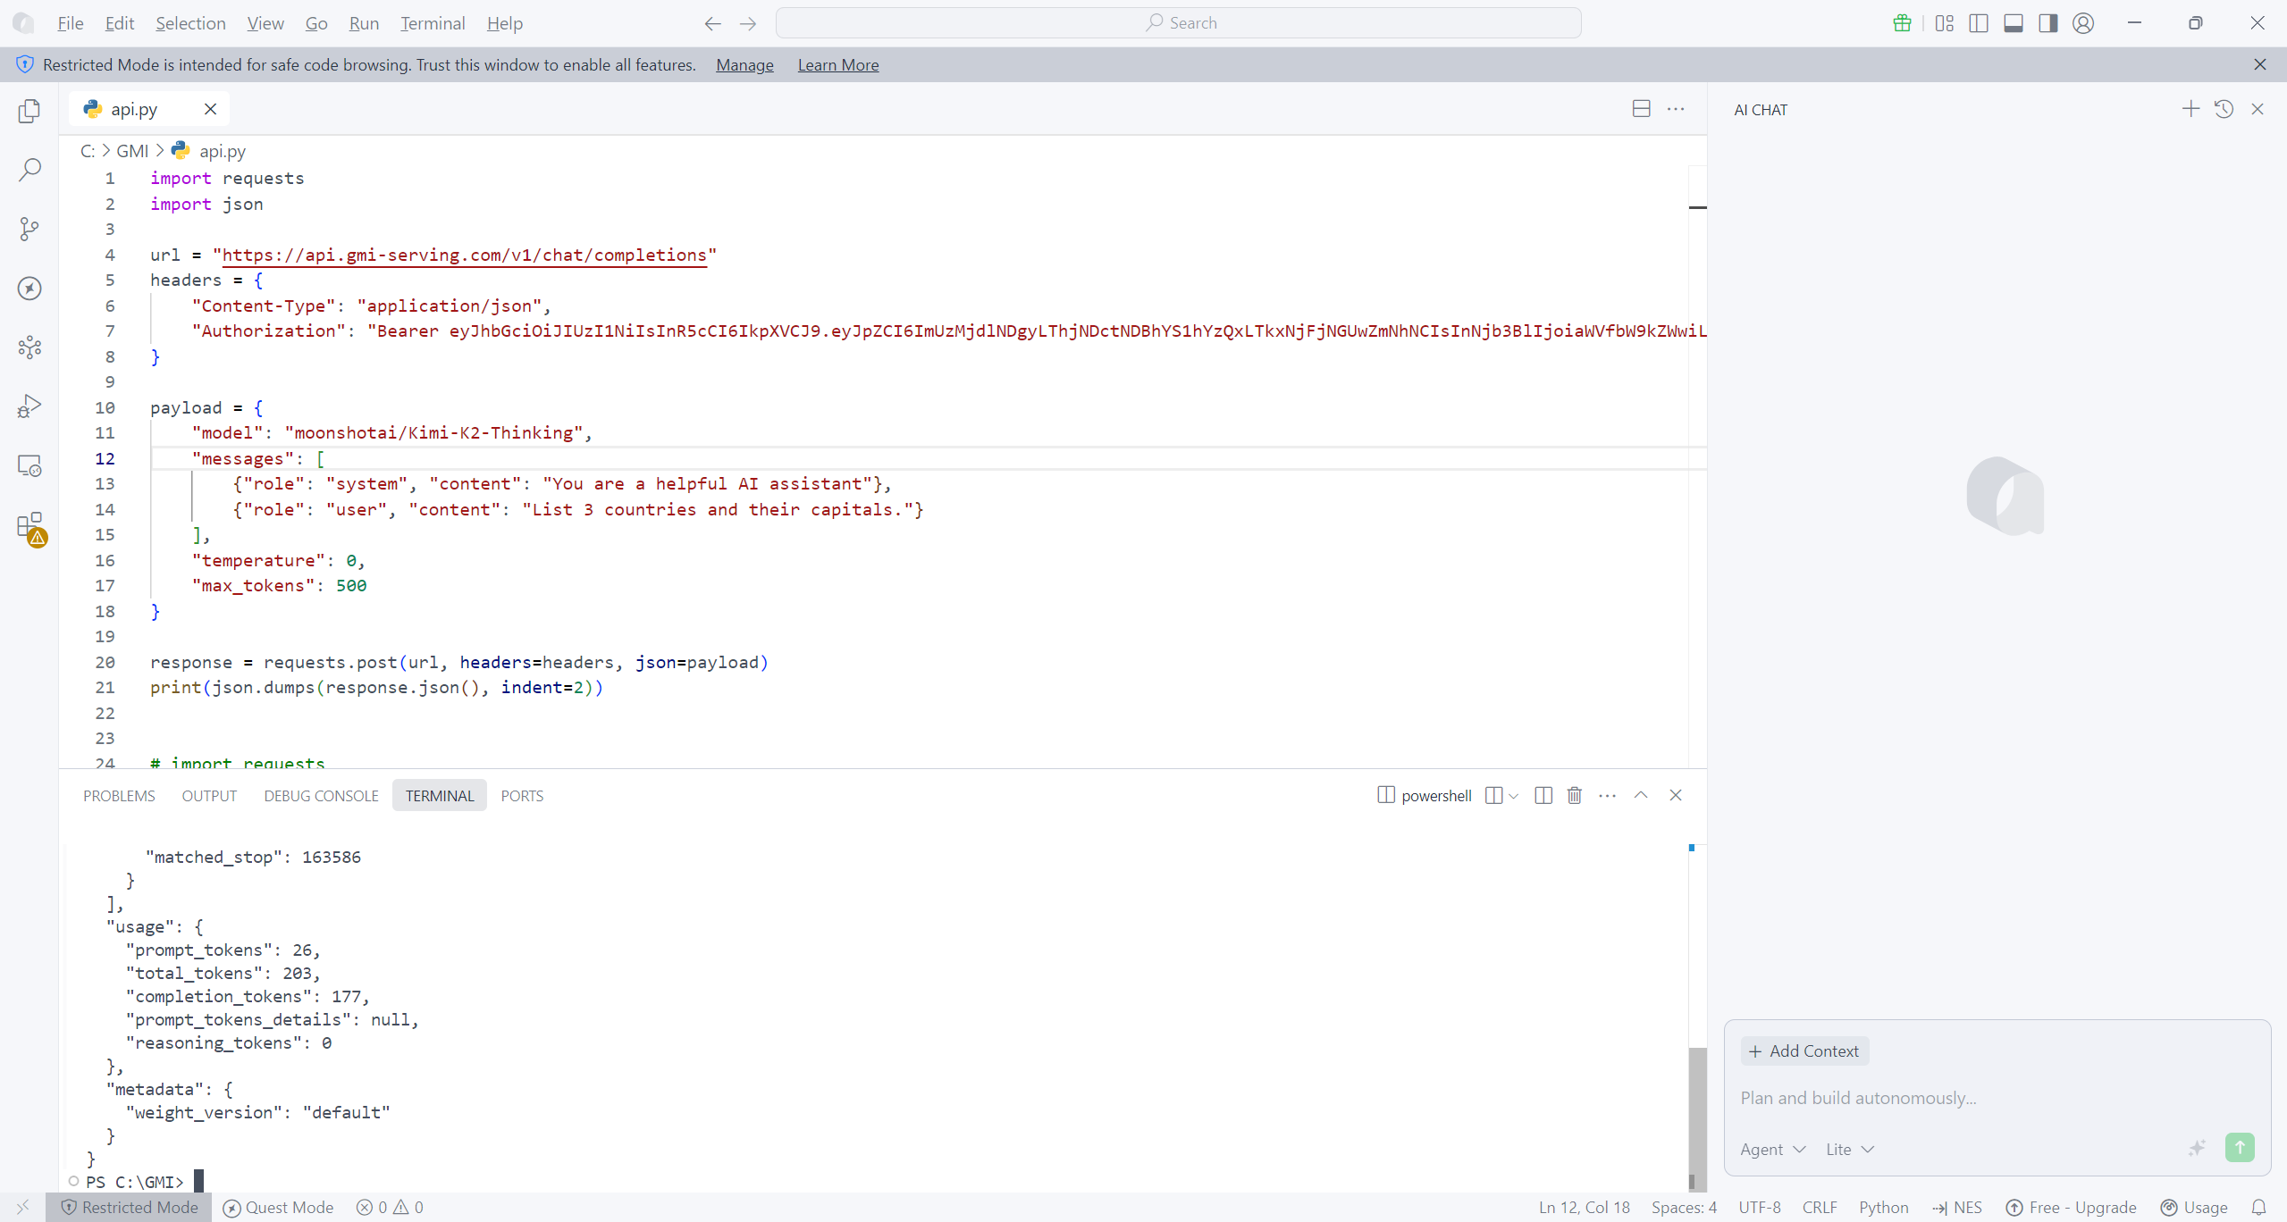Open the Source Control view
2287x1222 pixels.
pos(29,229)
